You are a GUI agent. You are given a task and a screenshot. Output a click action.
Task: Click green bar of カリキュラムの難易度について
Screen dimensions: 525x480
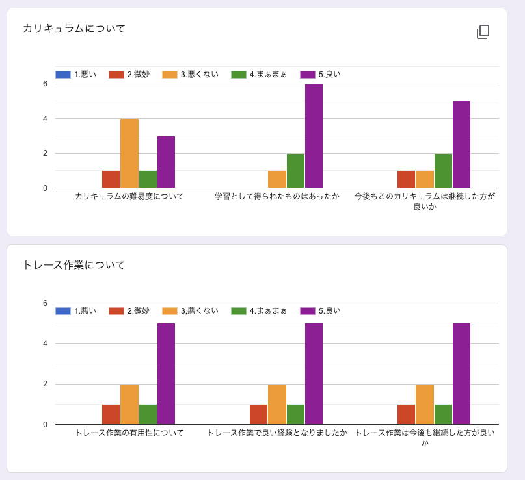(x=148, y=179)
